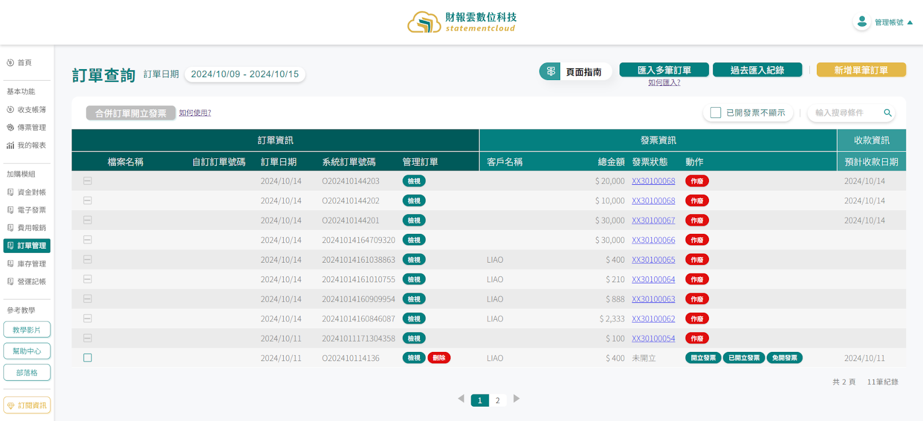
Task: Click the 過去匯入紀錄 button
Action: tap(757, 70)
